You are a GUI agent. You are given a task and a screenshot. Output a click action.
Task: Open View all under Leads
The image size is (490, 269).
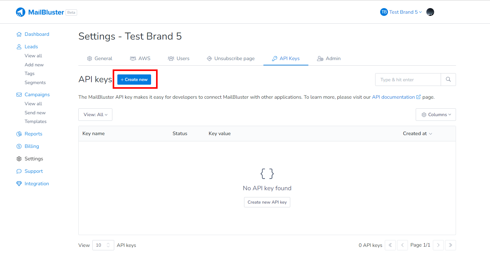click(33, 56)
